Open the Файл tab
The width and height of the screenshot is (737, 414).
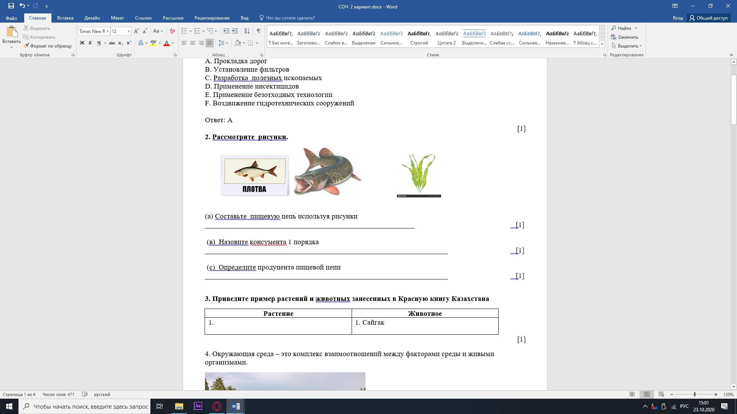tap(11, 18)
